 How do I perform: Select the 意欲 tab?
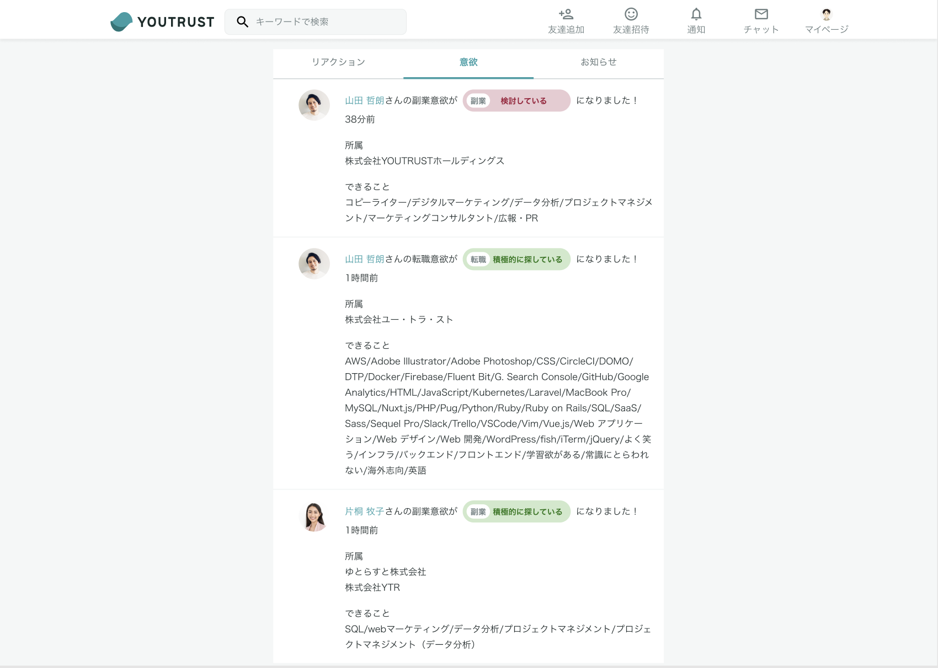click(468, 62)
